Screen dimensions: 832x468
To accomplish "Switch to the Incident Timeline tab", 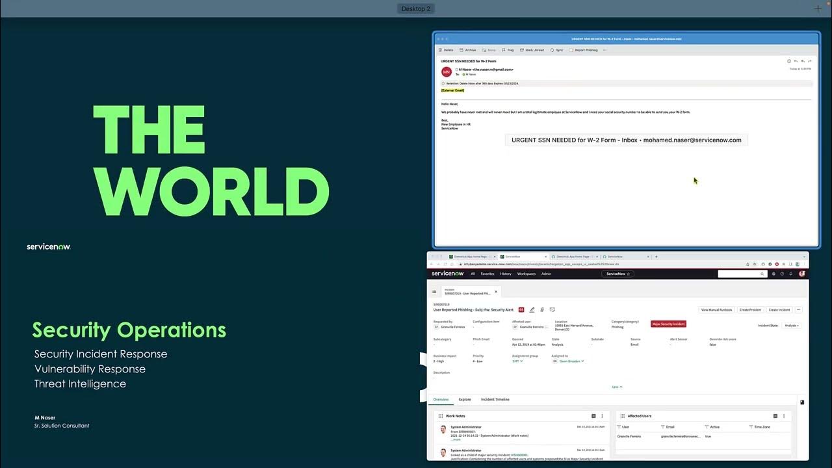I will click(x=495, y=400).
